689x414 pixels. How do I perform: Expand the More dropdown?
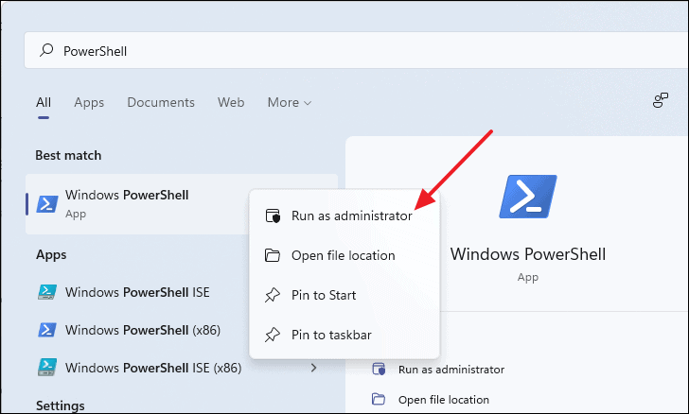[x=290, y=102]
